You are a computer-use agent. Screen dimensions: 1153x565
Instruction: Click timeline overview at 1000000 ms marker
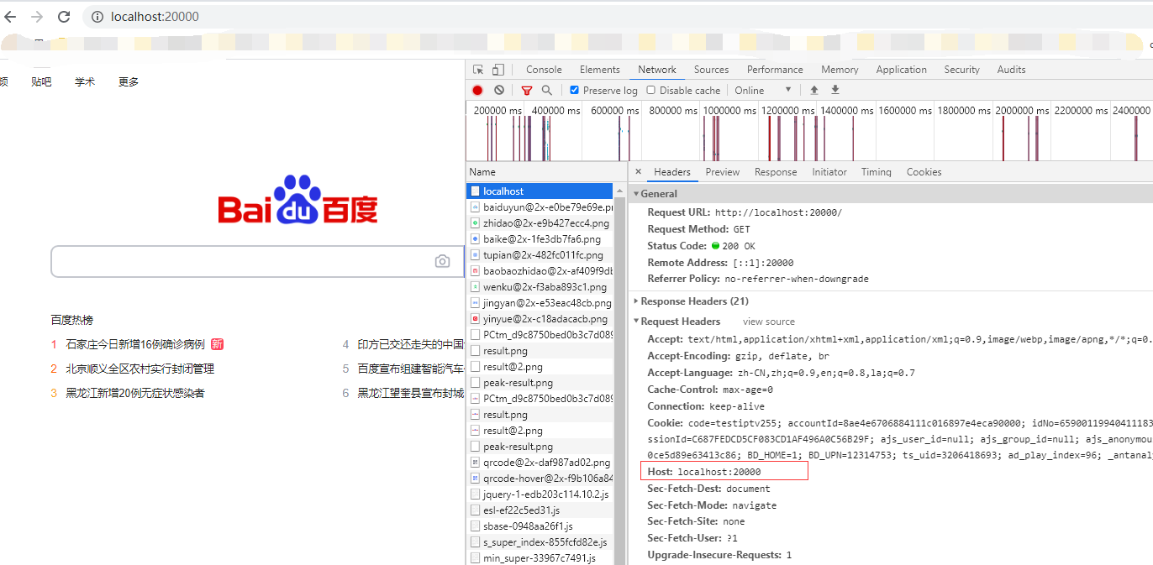click(729, 111)
